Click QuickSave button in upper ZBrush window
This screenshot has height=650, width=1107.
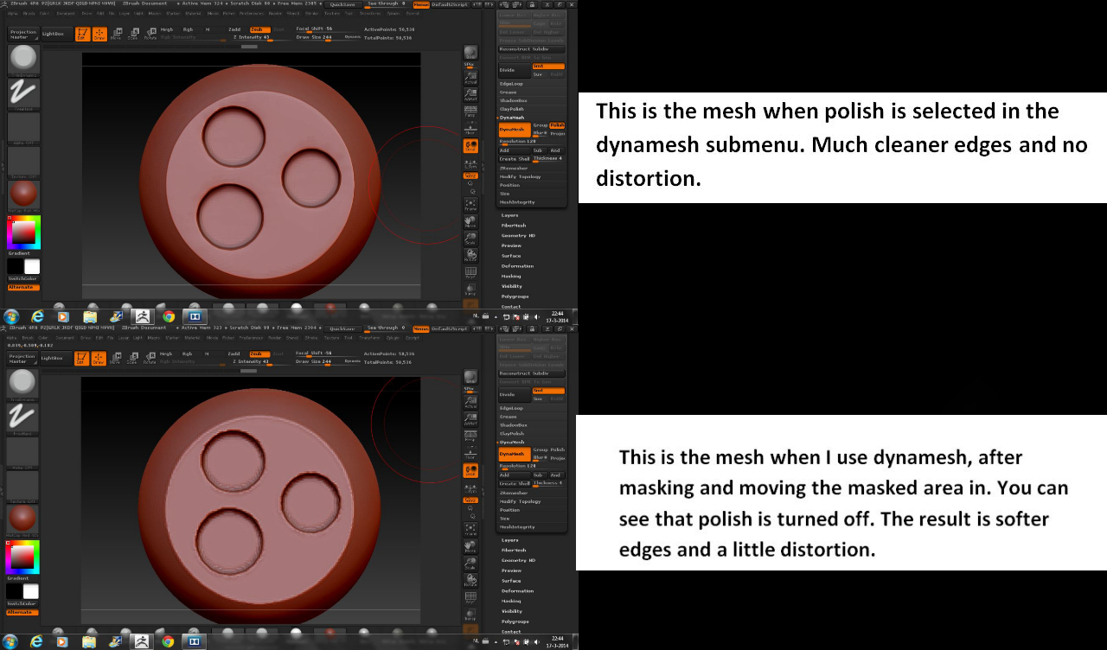coord(342,4)
